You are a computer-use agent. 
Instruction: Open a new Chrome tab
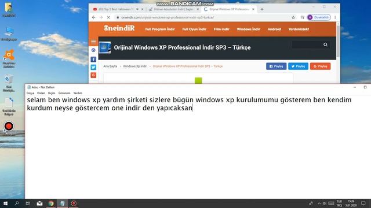[x=262, y=9]
